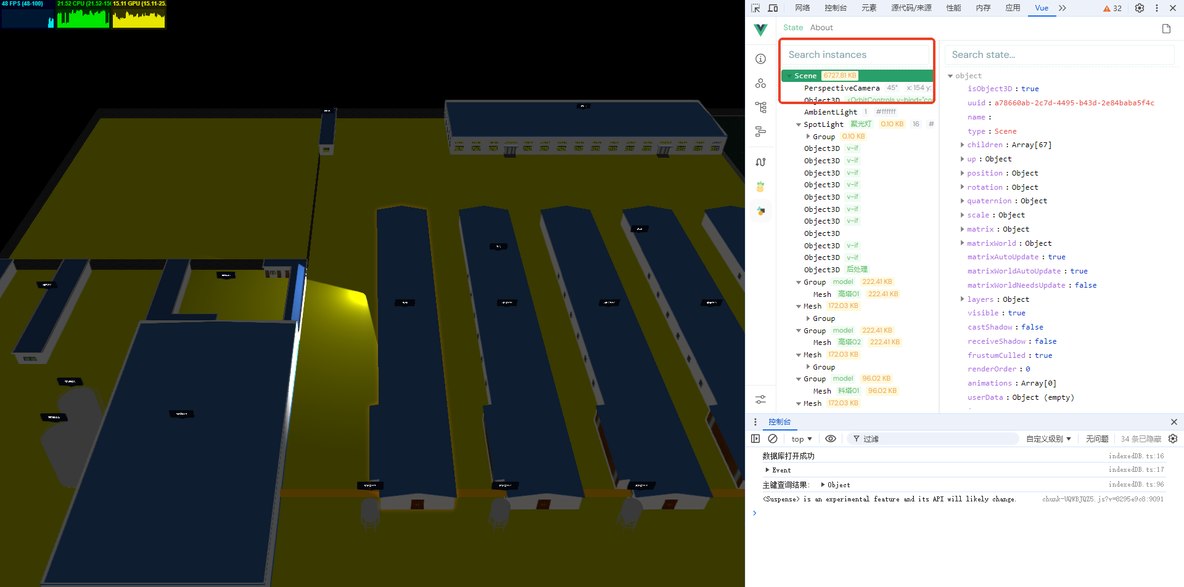This screenshot has width=1184, height=587.
Task: Expand the Group under SpotLight
Action: (808, 136)
